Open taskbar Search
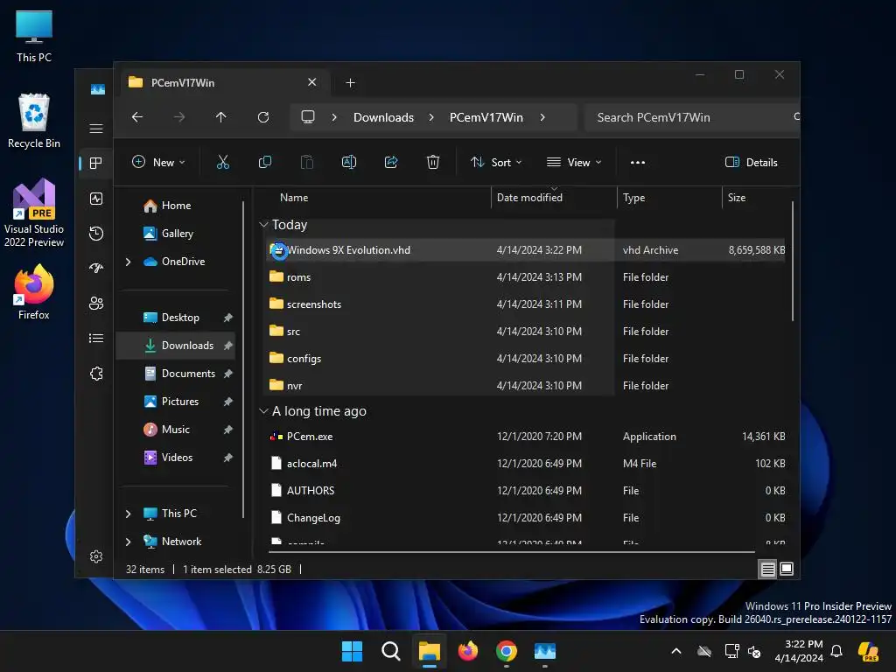 pos(391,651)
